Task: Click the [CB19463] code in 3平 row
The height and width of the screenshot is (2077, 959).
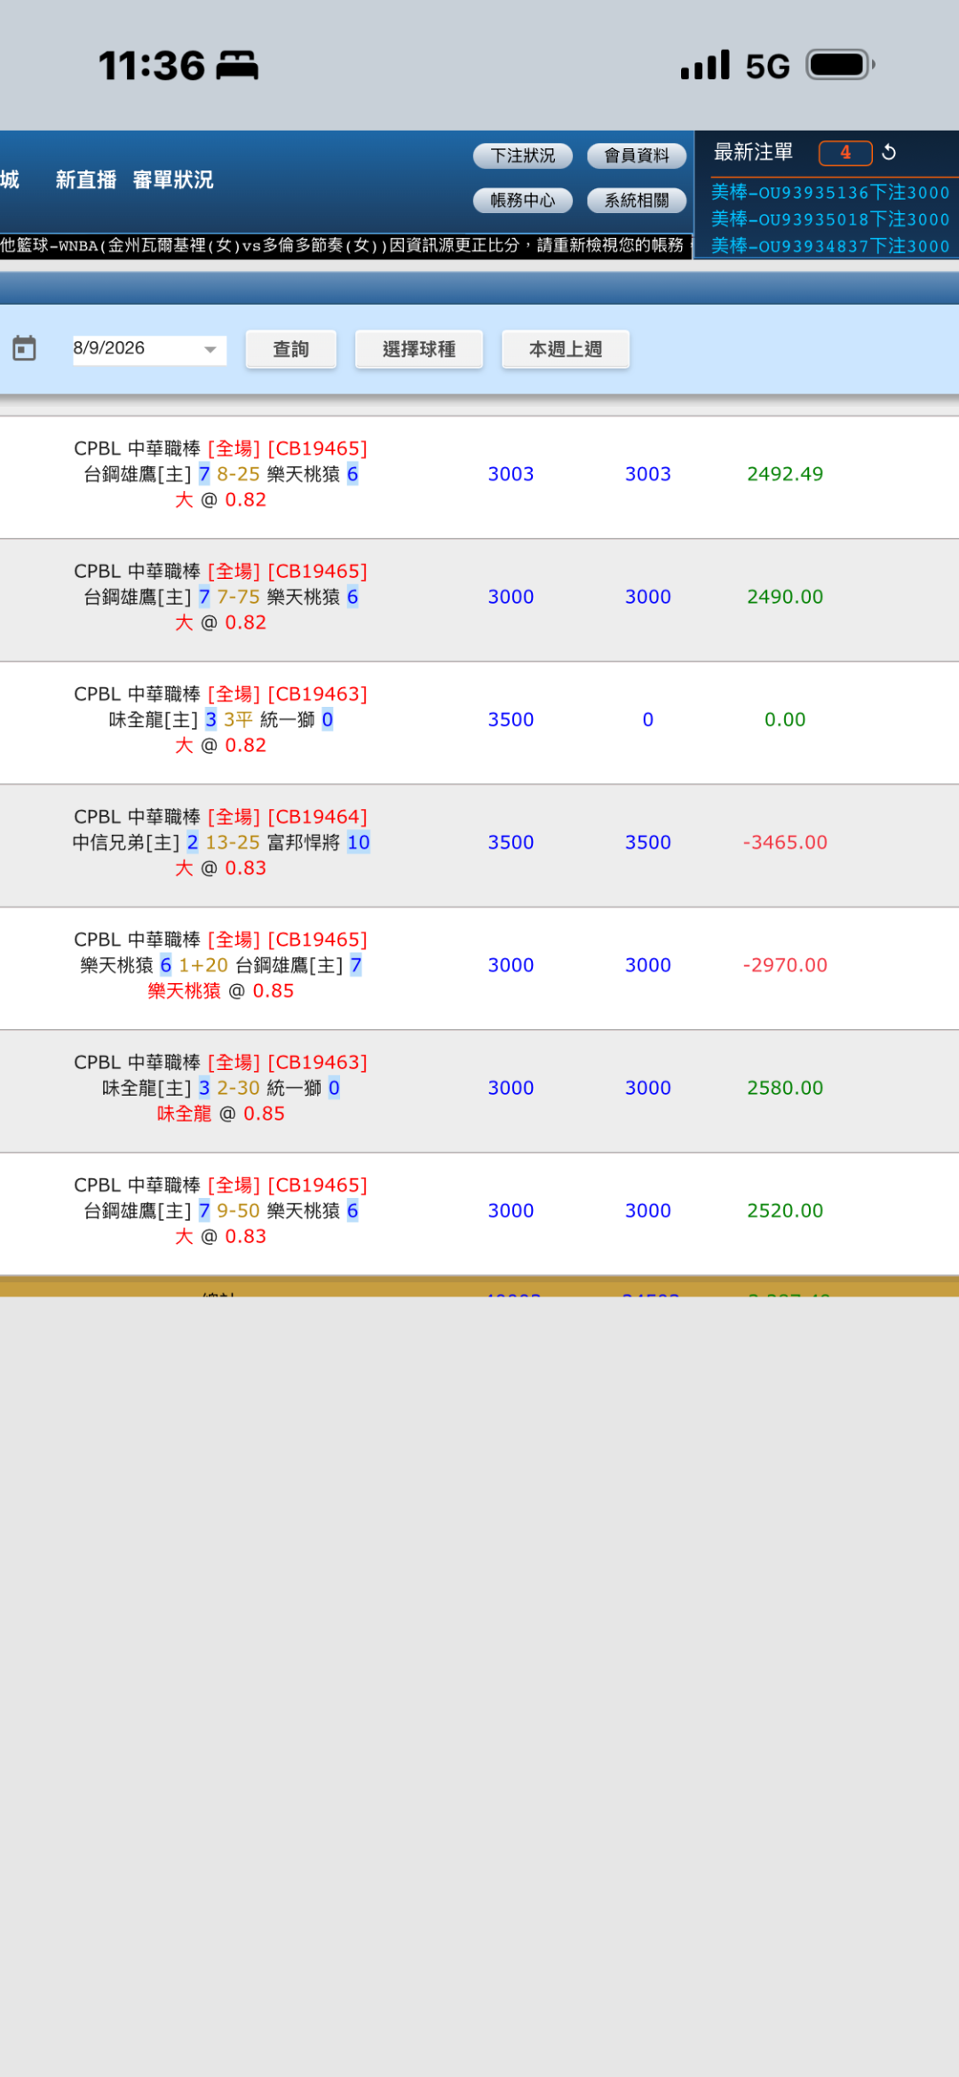Action: (318, 694)
